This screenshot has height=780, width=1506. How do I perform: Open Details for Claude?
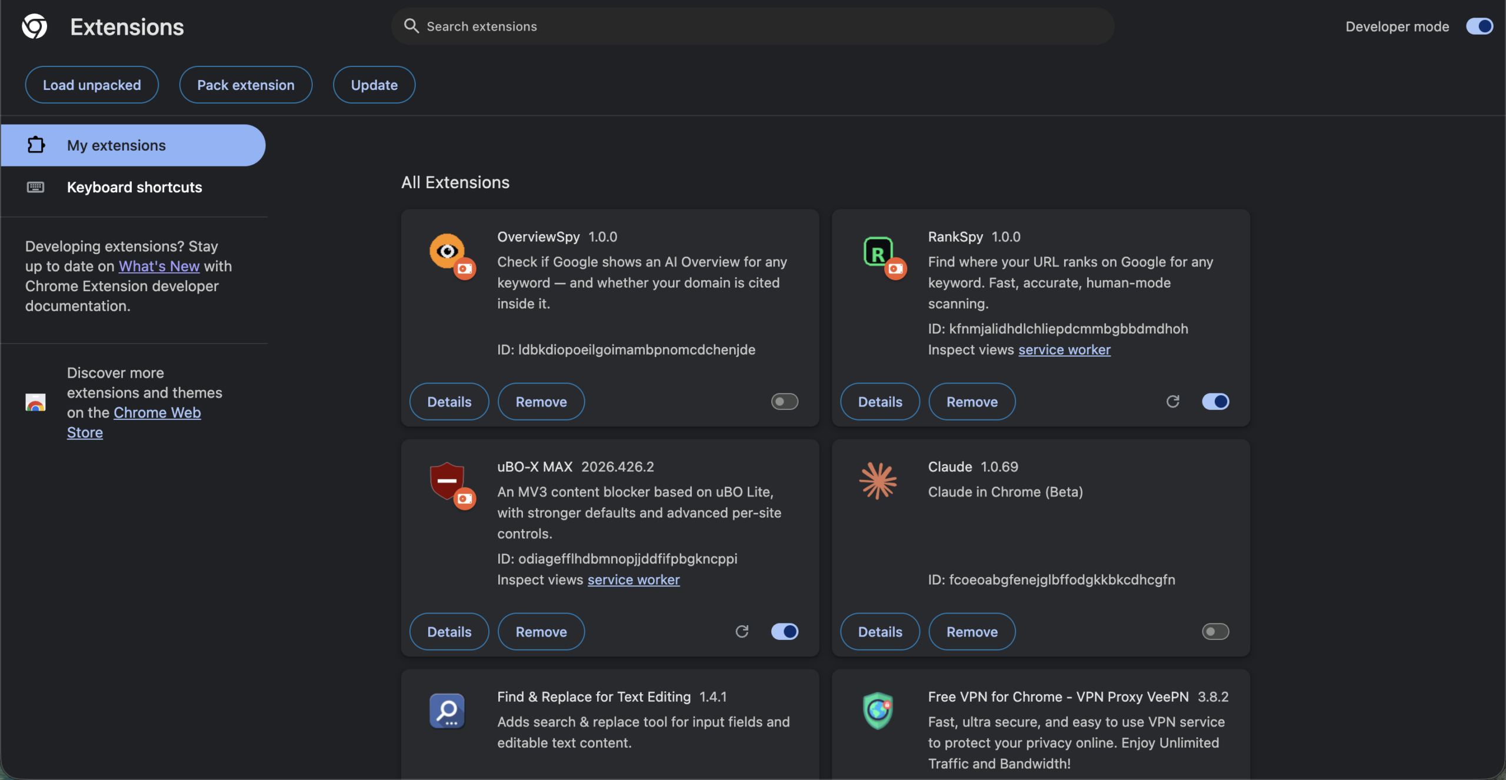[880, 631]
